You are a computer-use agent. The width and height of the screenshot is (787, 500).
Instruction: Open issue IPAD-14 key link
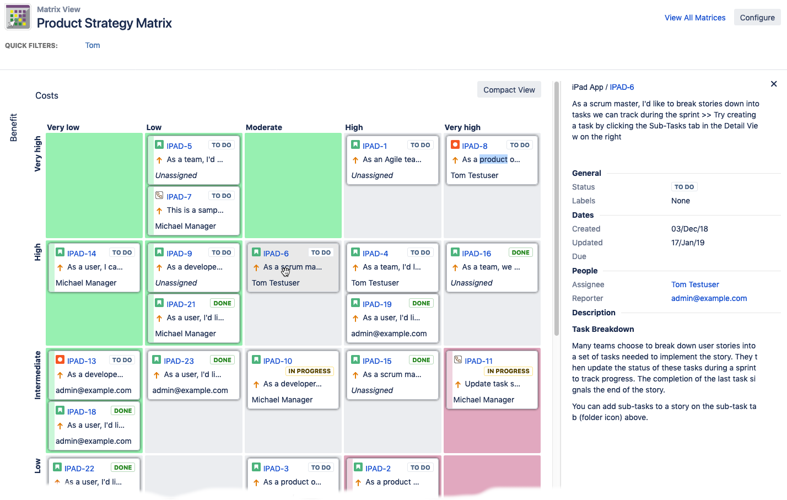point(82,254)
